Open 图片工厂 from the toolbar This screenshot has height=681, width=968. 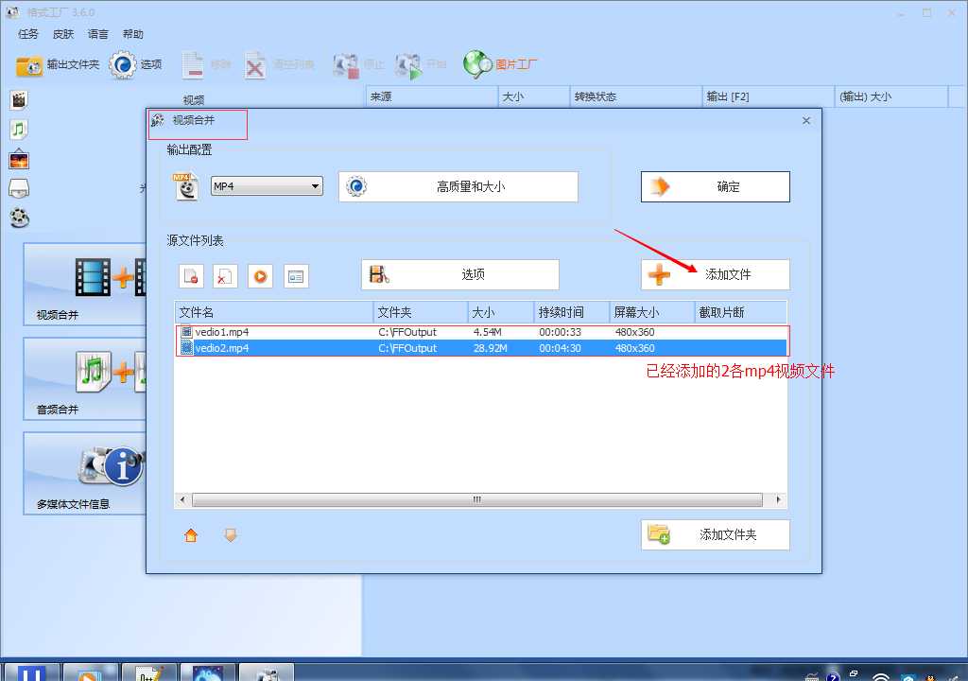tap(500, 64)
